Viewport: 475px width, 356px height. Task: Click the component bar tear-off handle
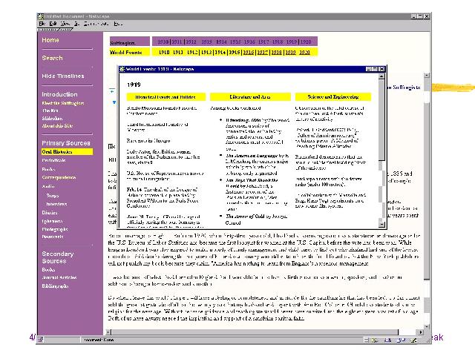click(366, 340)
